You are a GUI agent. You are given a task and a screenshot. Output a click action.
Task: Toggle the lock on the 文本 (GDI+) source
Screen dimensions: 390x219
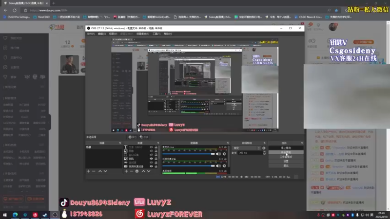[x=156, y=147]
